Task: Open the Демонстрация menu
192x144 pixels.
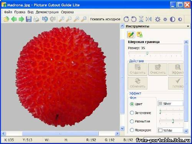Action: pyautogui.click(x=47, y=12)
